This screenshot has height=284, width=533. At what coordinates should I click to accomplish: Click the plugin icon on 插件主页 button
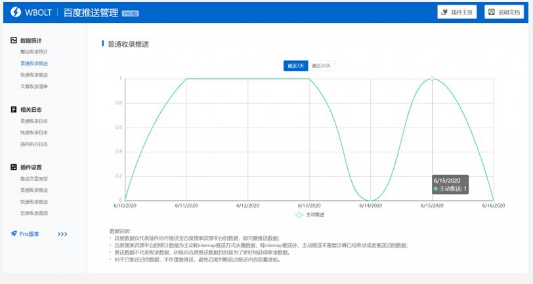tap(447, 12)
